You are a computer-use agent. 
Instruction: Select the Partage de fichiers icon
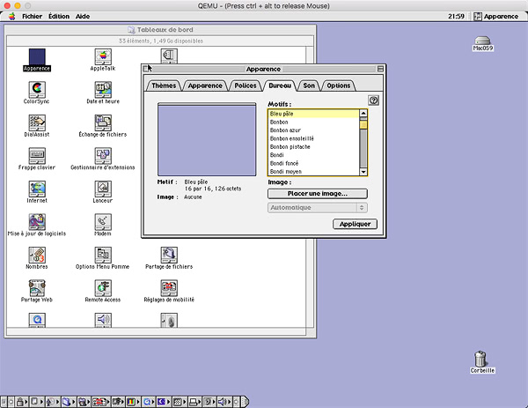coord(169,258)
